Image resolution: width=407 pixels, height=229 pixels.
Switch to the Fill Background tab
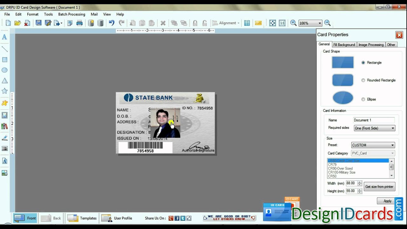(344, 45)
